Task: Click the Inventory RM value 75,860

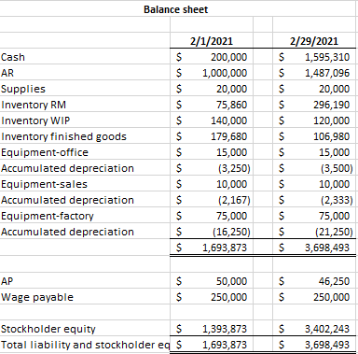Action: [232, 105]
